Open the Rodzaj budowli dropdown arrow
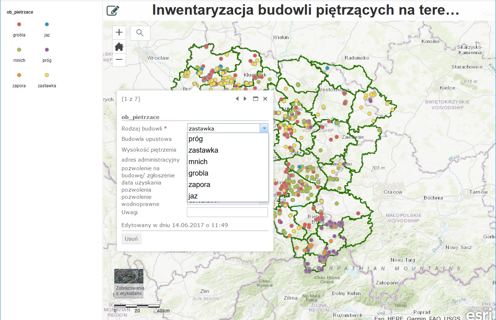496x320 pixels. point(264,128)
